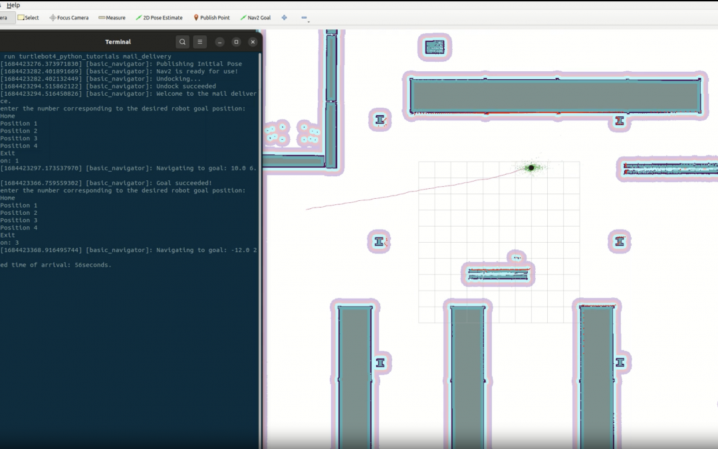Click the green robot particle cloud on map
718x449 pixels.
tap(531, 168)
